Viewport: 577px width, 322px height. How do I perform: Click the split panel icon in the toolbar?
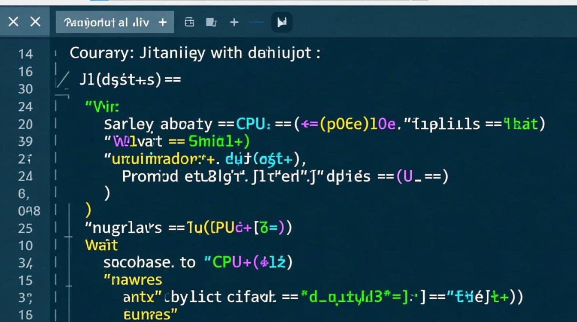coord(210,22)
